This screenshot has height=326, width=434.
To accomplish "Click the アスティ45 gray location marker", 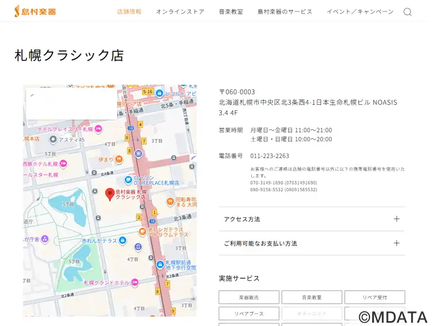I will pos(53,140).
